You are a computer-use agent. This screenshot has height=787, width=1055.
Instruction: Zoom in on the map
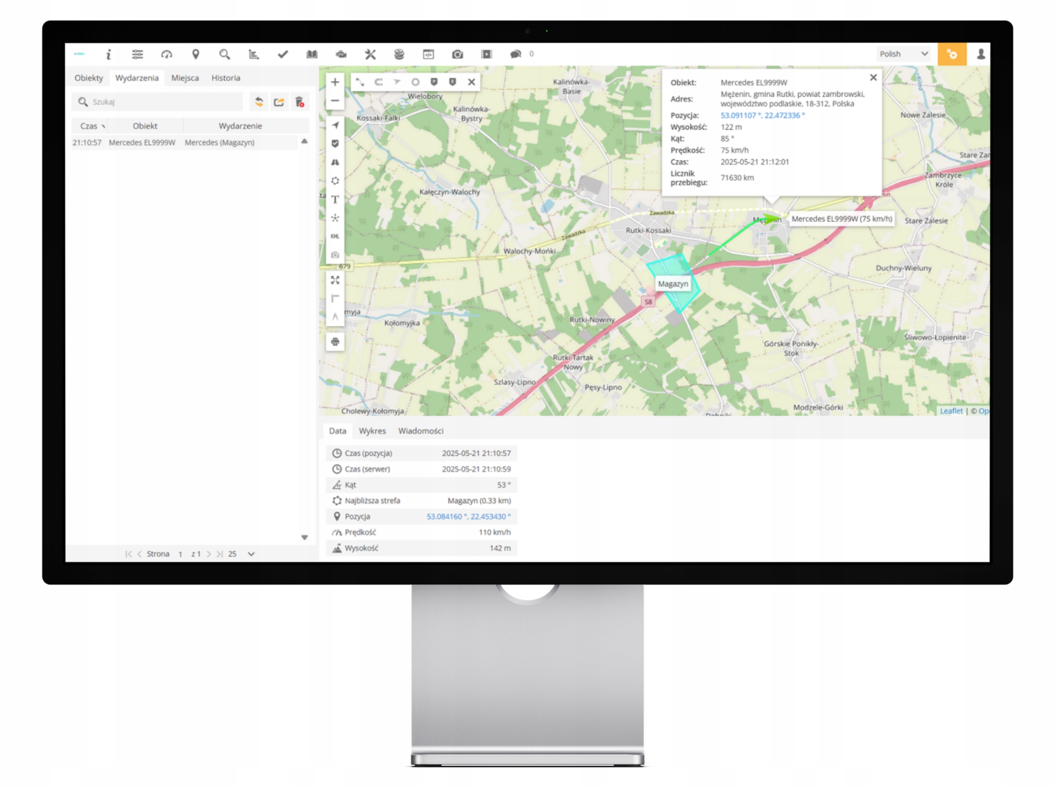pos(335,82)
